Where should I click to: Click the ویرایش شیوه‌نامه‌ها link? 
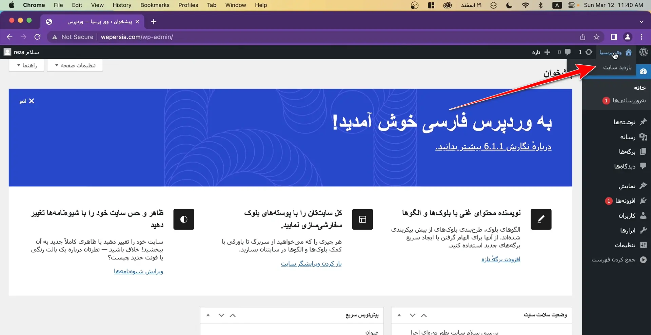(x=138, y=271)
